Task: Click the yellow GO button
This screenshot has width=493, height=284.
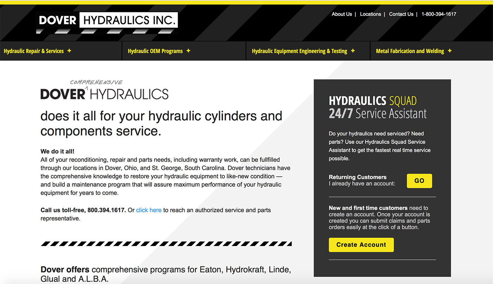Action: [x=419, y=181]
